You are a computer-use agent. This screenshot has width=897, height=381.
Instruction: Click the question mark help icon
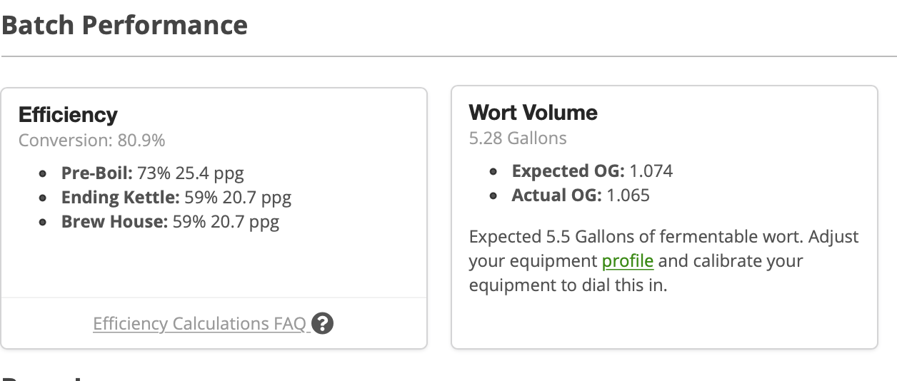tap(323, 324)
